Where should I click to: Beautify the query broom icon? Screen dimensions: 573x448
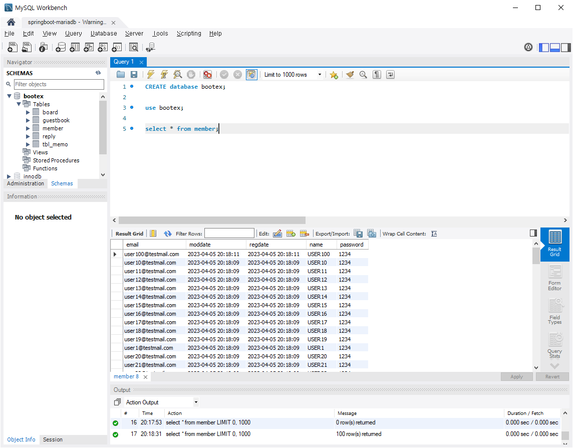click(x=350, y=75)
